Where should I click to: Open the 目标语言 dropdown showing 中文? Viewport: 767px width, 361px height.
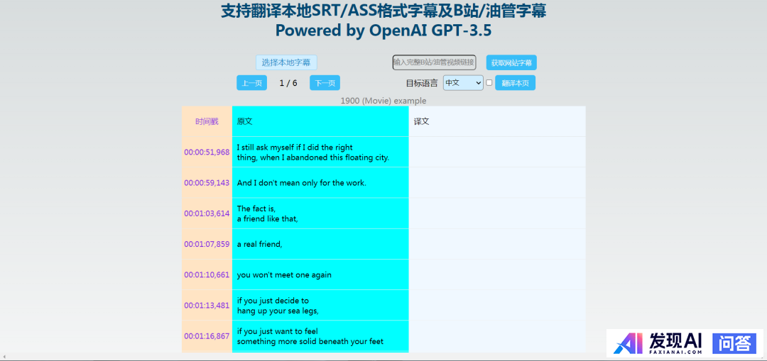(463, 82)
